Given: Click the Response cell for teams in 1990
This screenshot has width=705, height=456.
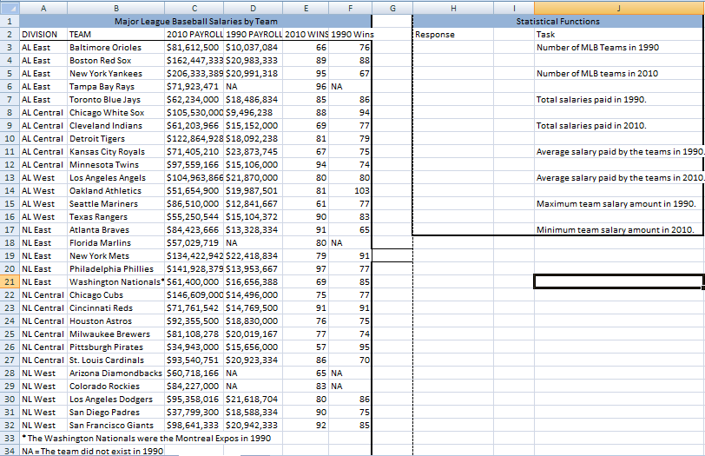Looking at the screenshot, I should tap(453, 47).
